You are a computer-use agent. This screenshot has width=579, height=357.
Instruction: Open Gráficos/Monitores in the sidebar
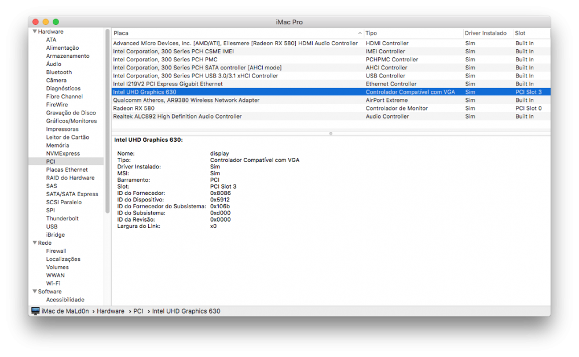(71, 121)
